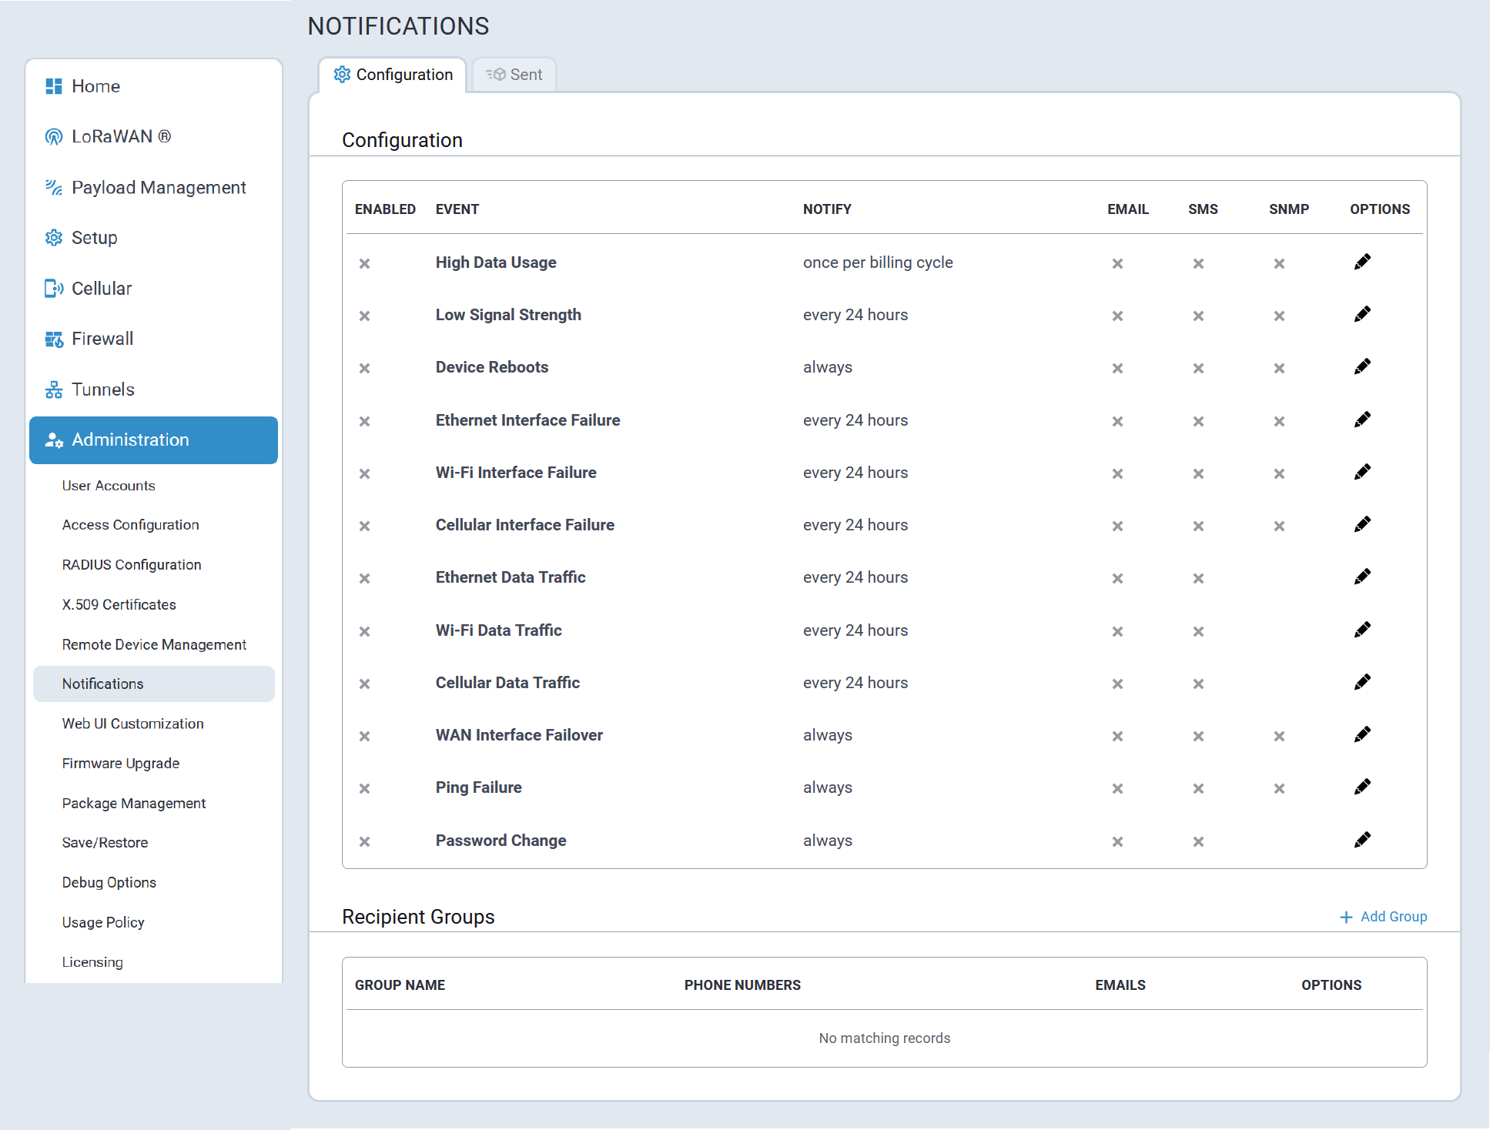
Task: Click the Firewall sidebar icon
Action: pos(53,339)
